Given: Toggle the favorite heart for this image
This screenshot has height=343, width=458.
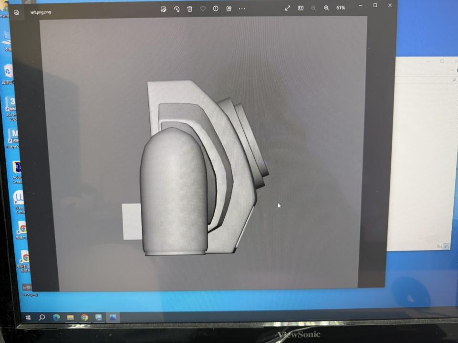Looking at the screenshot, I should point(202,9).
